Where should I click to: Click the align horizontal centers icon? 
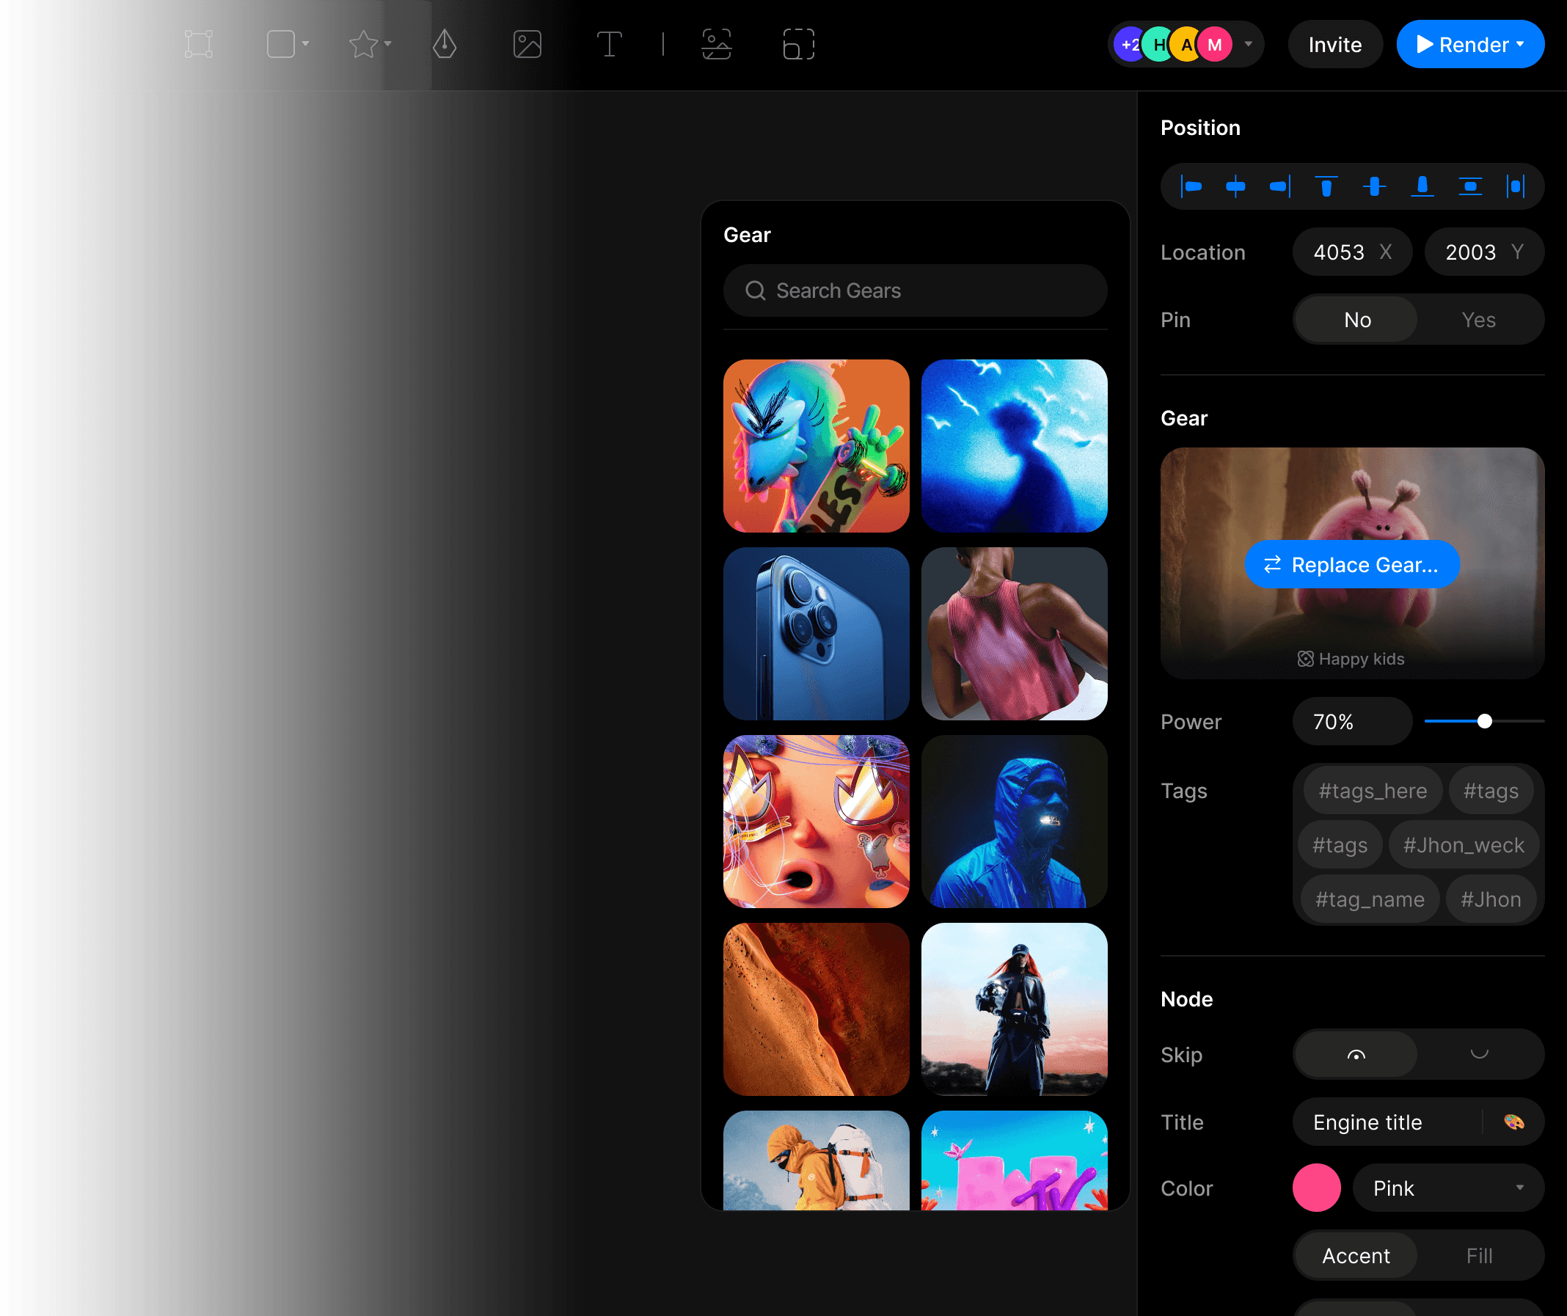click(x=1235, y=186)
